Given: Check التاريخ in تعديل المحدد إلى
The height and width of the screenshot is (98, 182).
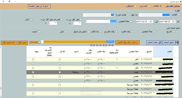Looking at the screenshot, I should click(x=174, y=32).
